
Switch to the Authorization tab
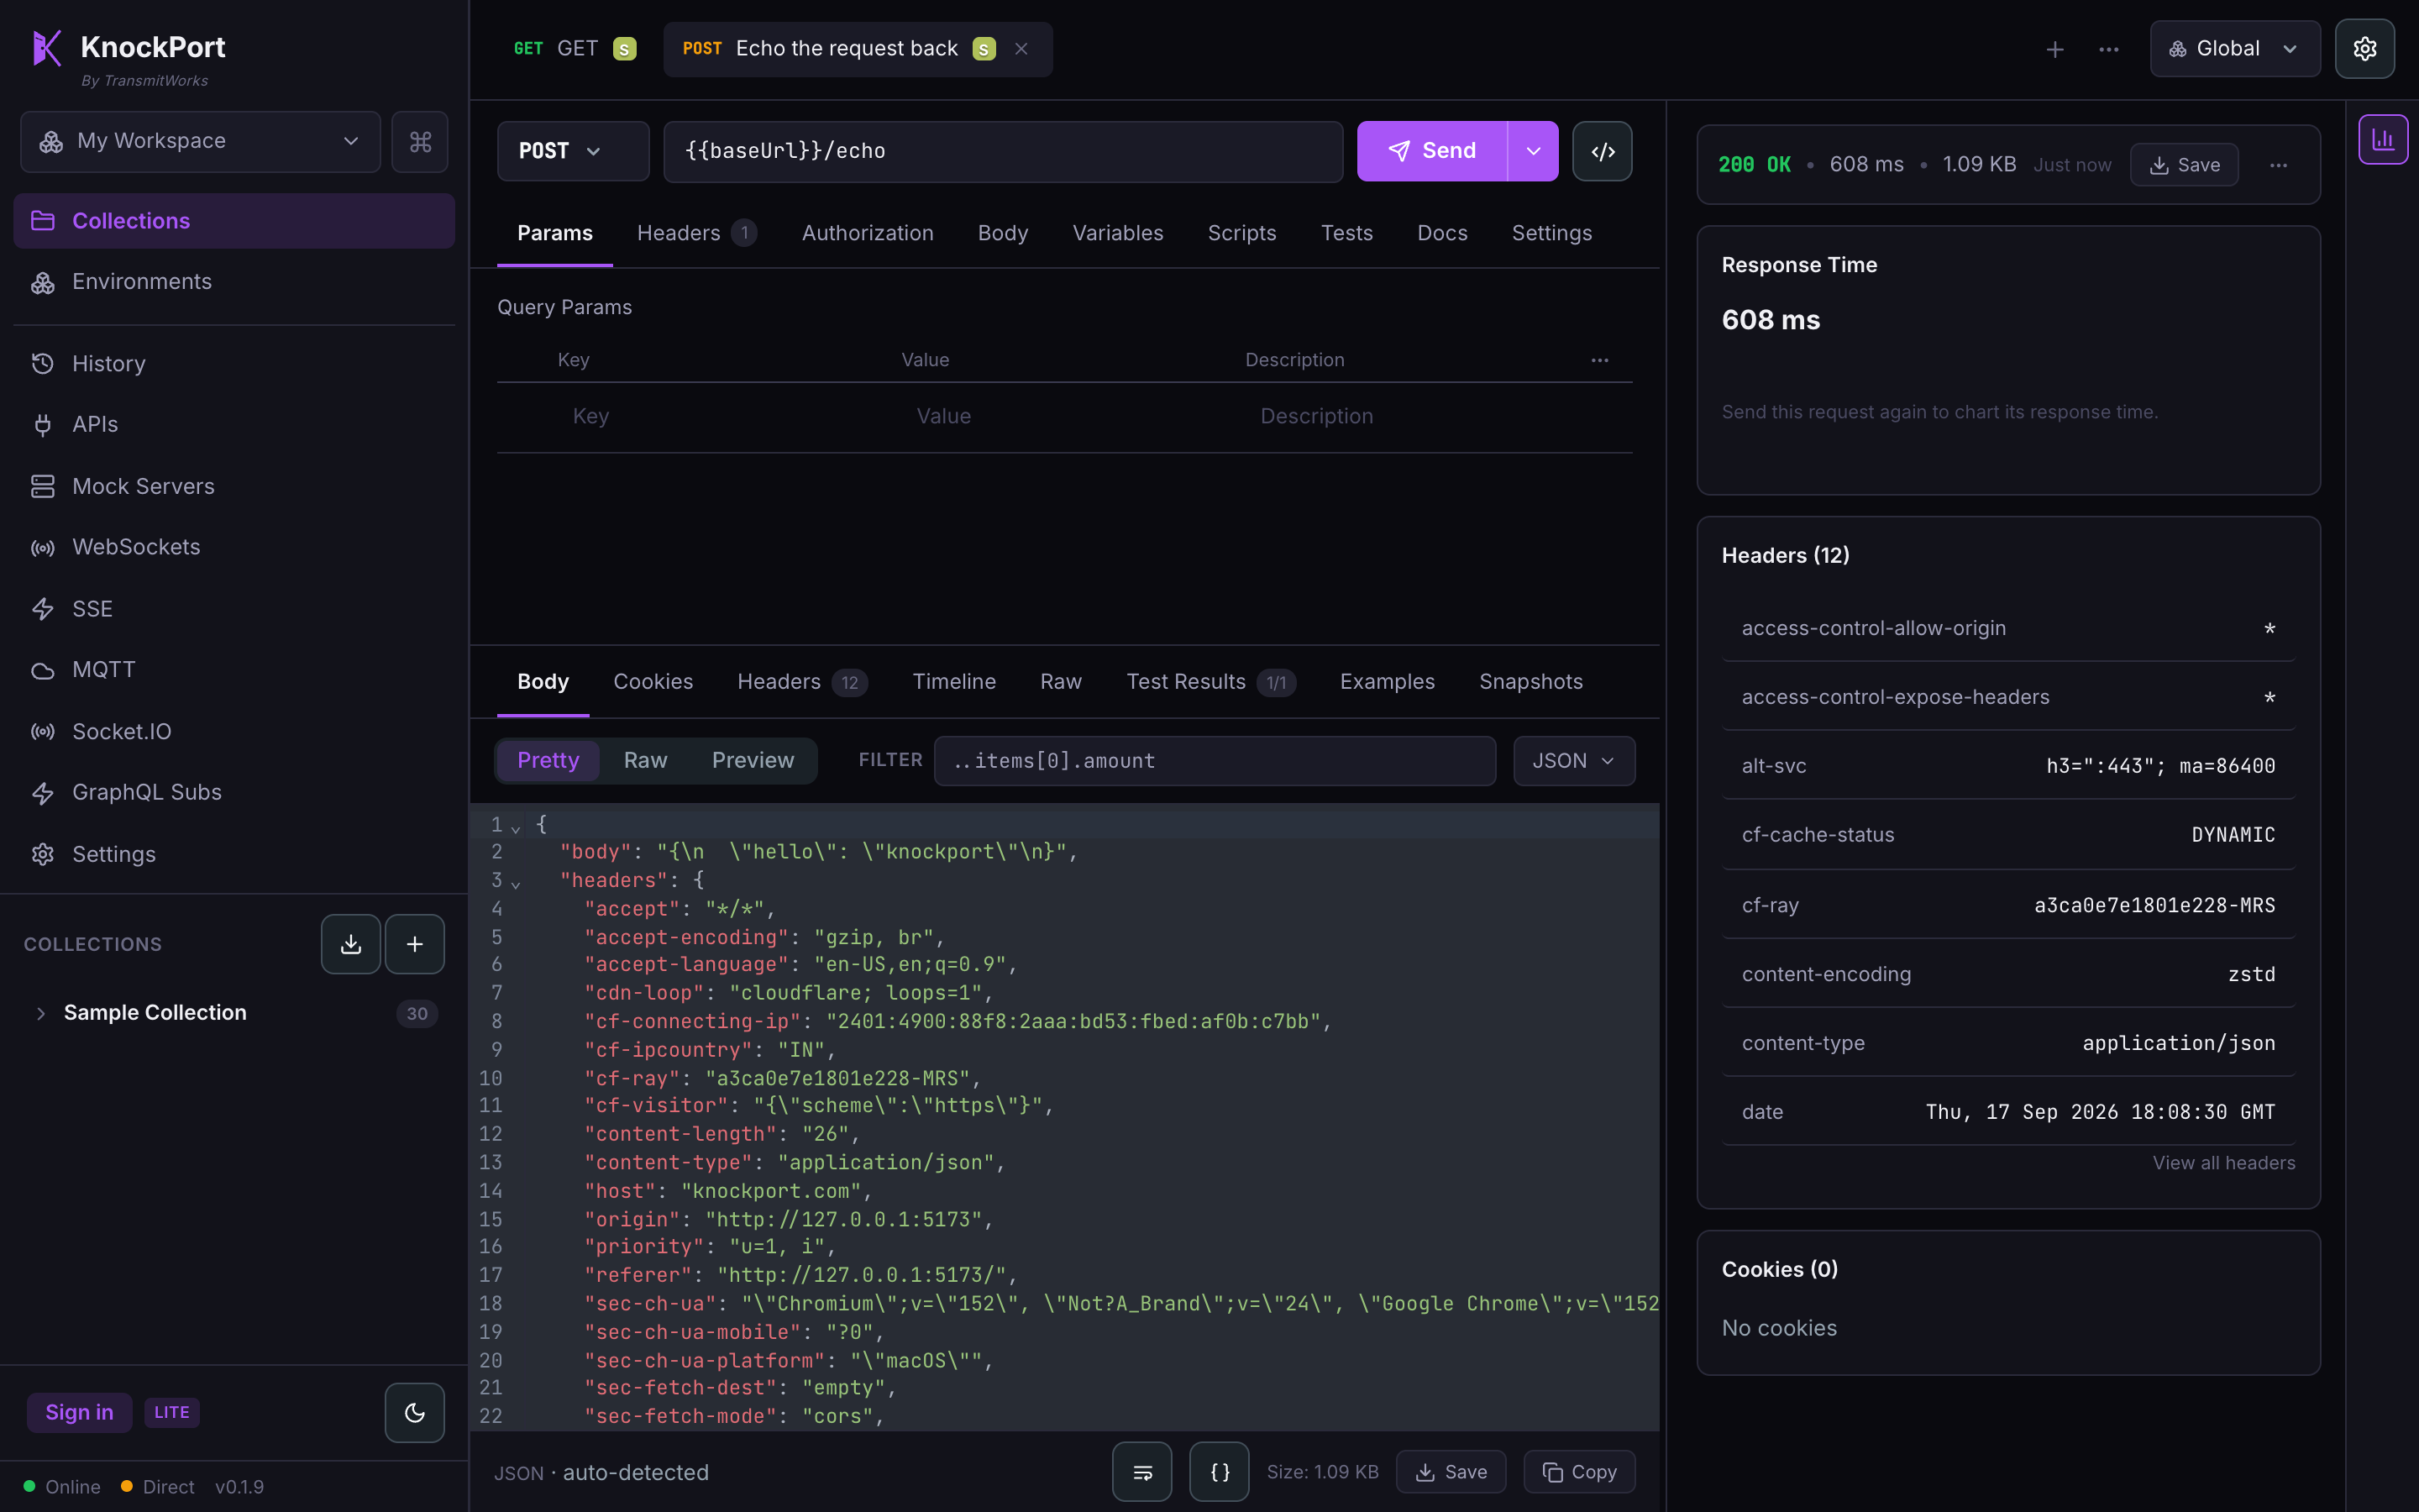(x=867, y=233)
